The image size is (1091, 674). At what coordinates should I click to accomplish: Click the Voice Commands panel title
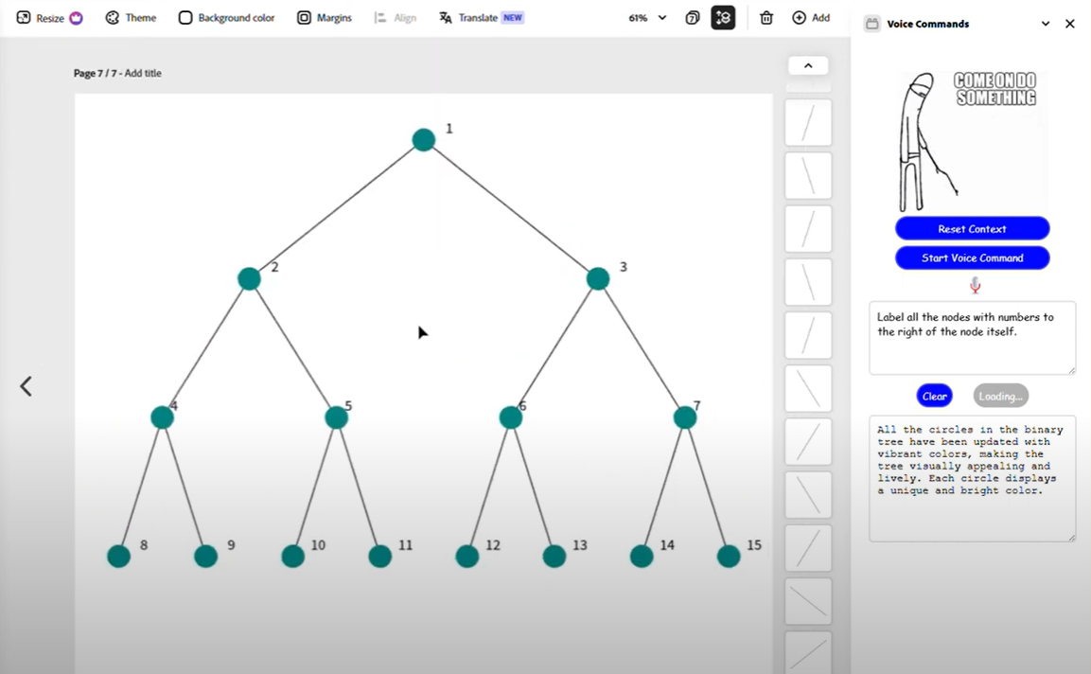click(927, 24)
